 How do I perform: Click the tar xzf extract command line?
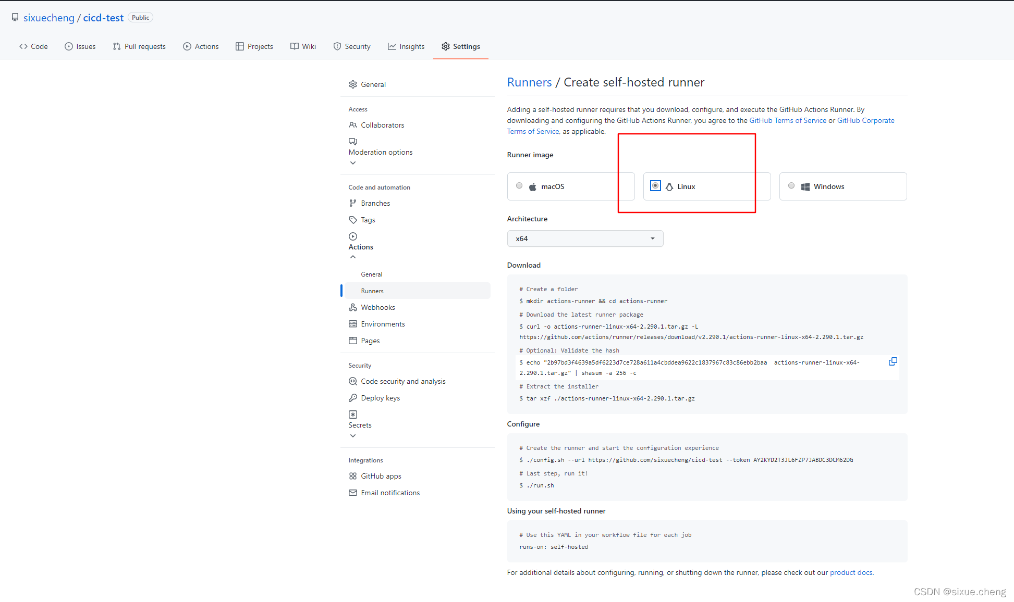tap(607, 398)
